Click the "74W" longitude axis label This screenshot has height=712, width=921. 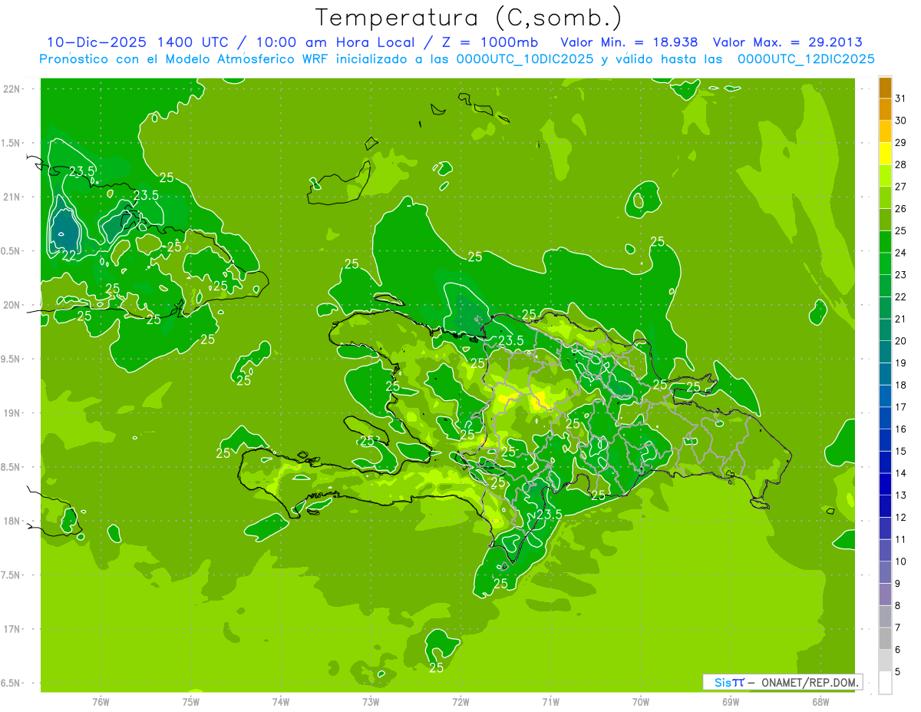pos(281,702)
